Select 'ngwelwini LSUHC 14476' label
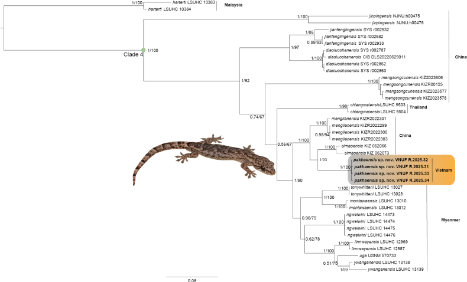This screenshot has height=282, width=467. pos(371,235)
